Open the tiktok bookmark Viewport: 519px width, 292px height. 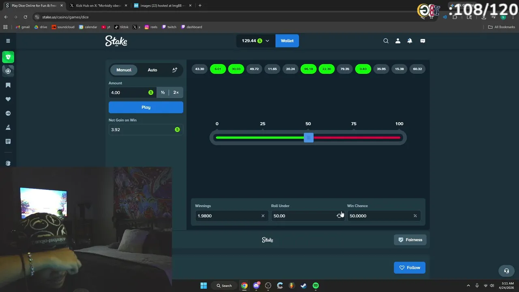point(122,27)
